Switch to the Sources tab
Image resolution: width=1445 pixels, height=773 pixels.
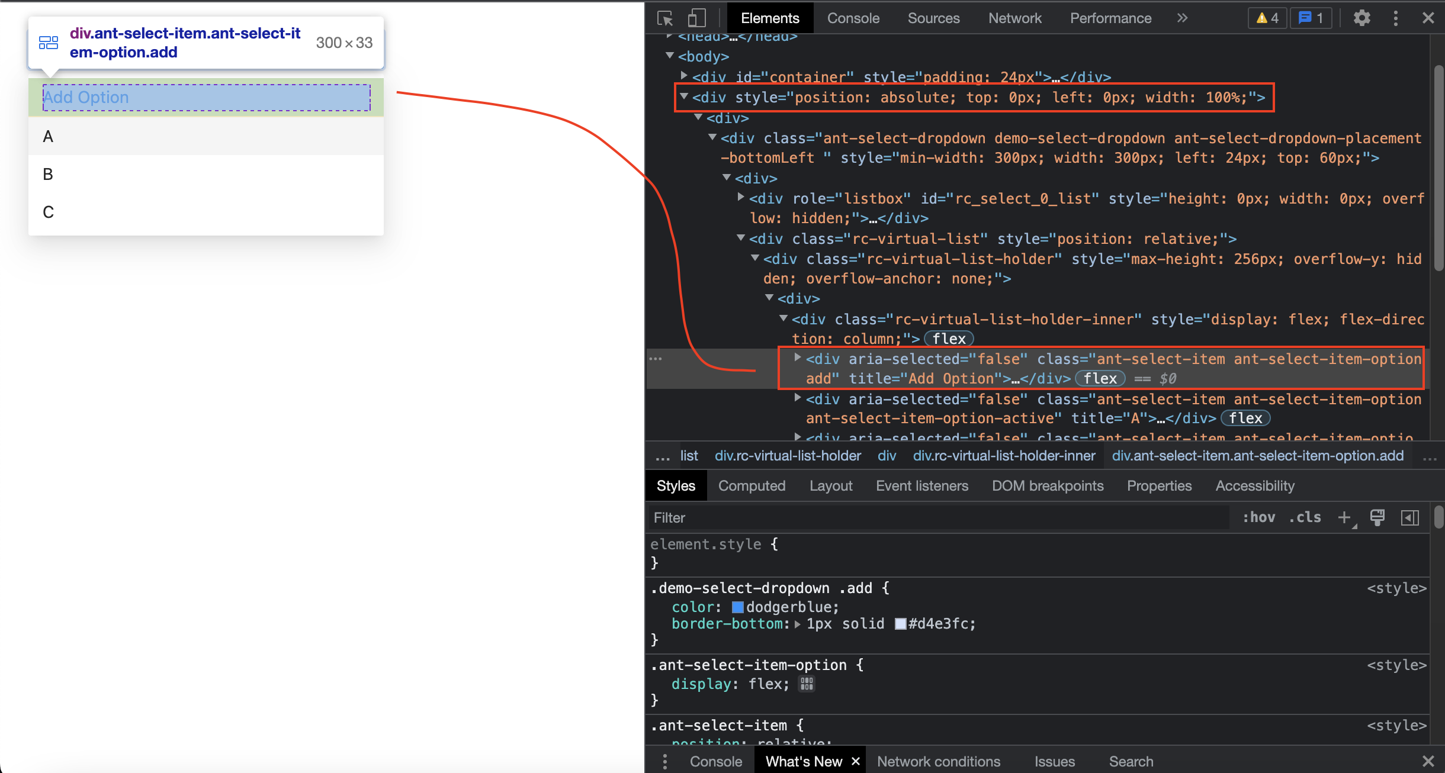pos(933,18)
